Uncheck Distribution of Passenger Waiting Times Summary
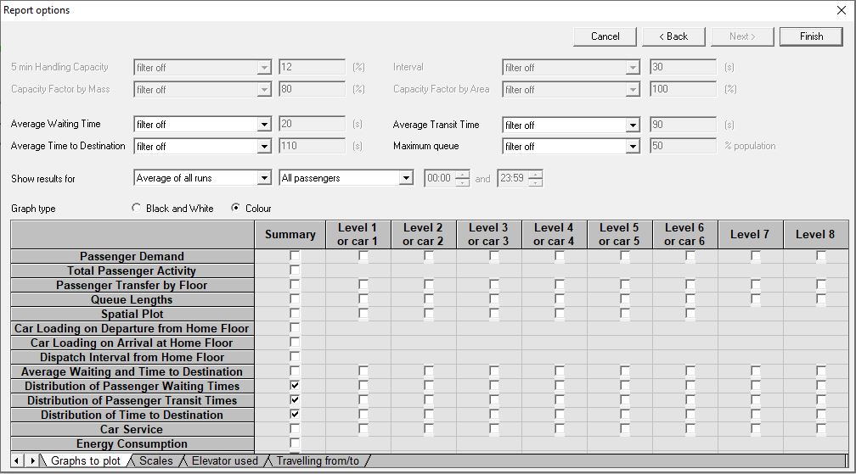856x474 pixels. 295,386
